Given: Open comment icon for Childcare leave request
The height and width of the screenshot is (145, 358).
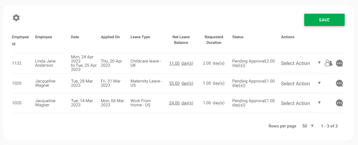Looking at the screenshot, I should click(339, 63).
